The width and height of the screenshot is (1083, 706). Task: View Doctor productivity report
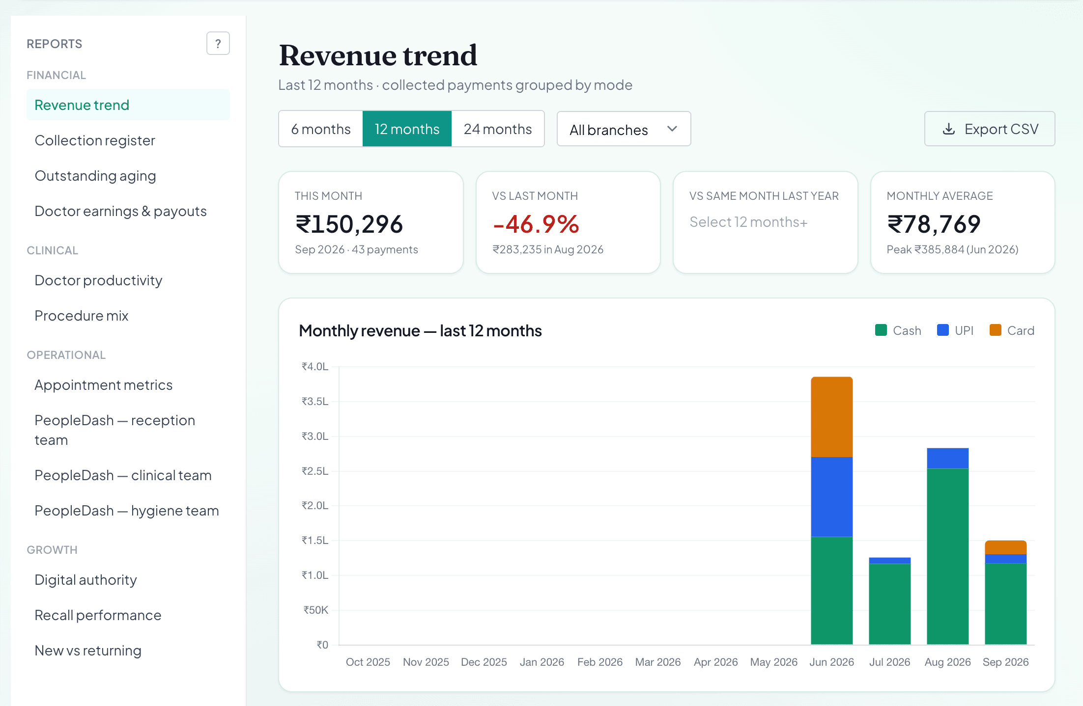coord(128,280)
